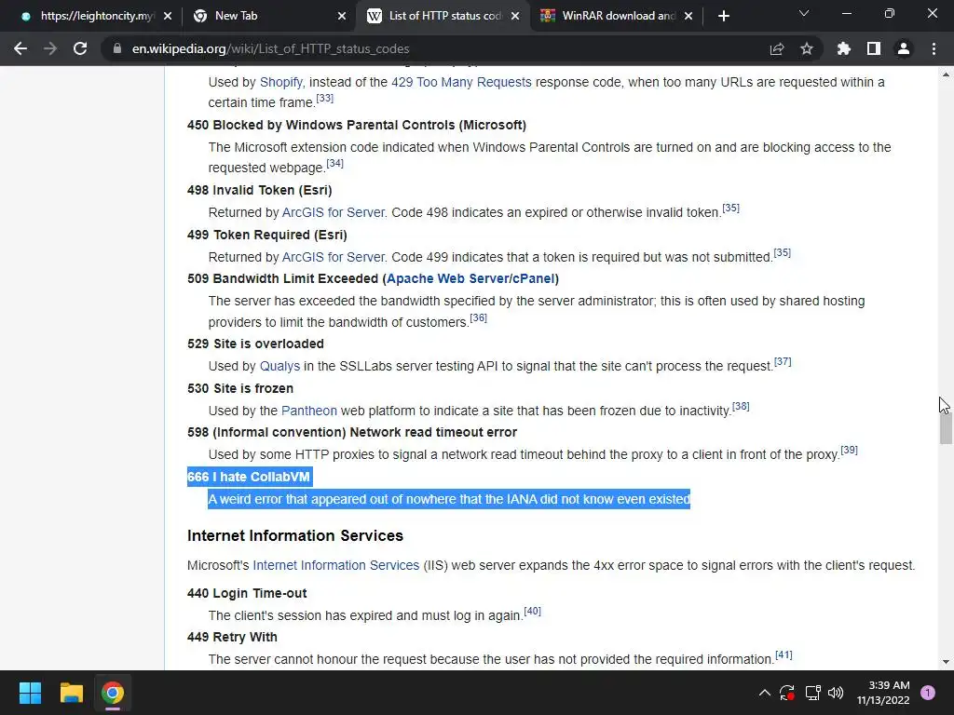Viewport: 954px width, 715px height.
Task: Open the clock showing 3:39 AM
Action: (883, 693)
